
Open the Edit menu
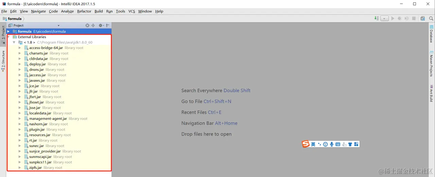click(x=13, y=11)
